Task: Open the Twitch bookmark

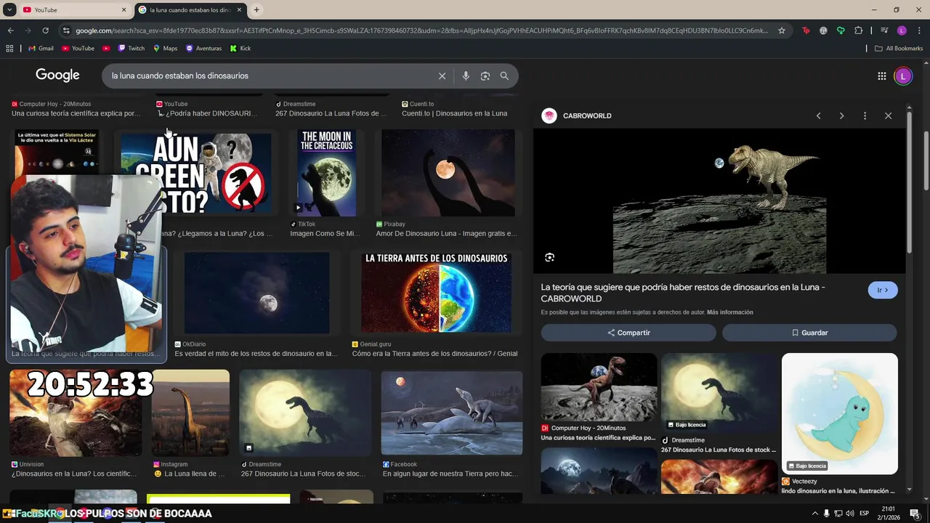Action: click(130, 48)
